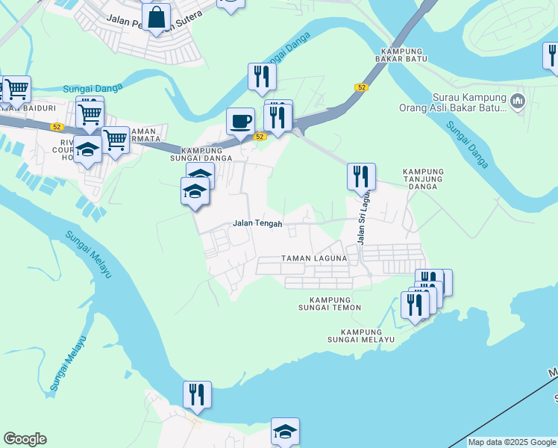
Task: Click the route 52 shield near Kampung Bakar Batu
Action: coord(361,87)
